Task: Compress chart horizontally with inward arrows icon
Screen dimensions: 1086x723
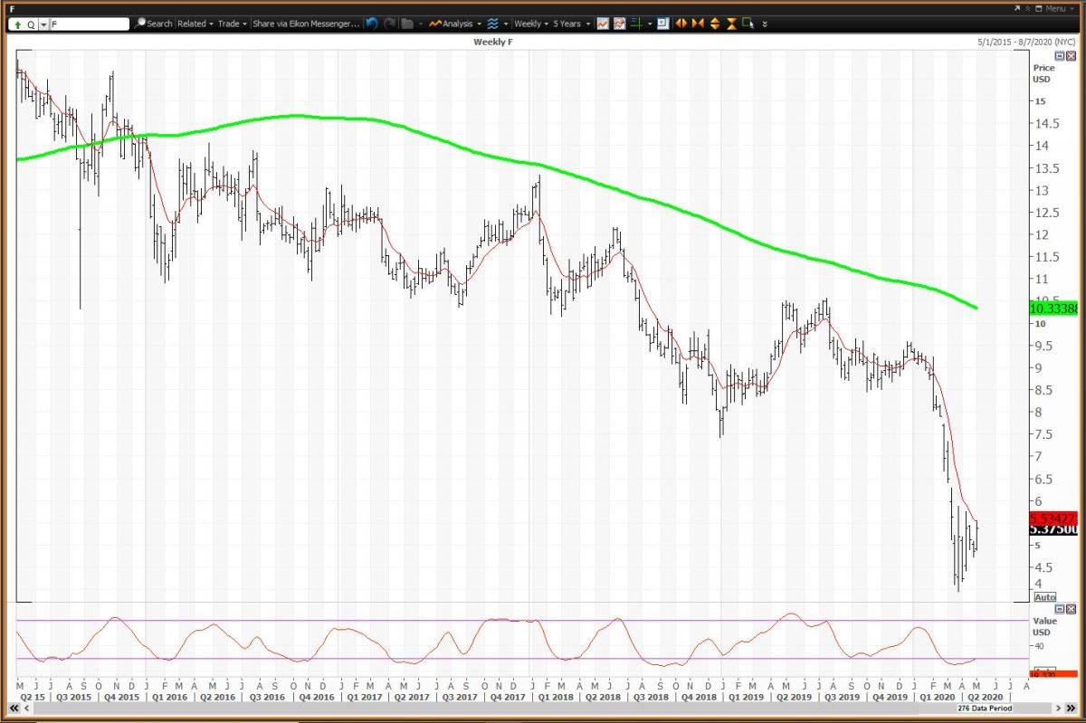Action: pos(698,24)
